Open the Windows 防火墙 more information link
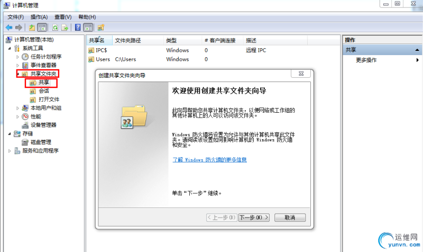This screenshot has width=423, height=252. 209,159
